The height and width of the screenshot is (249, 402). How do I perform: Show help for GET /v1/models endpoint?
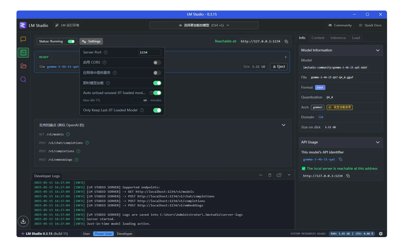point(68,134)
